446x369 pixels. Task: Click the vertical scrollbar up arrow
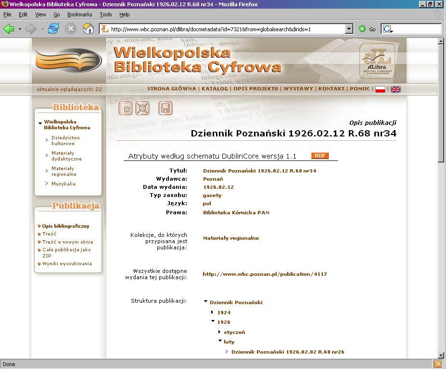click(x=441, y=41)
